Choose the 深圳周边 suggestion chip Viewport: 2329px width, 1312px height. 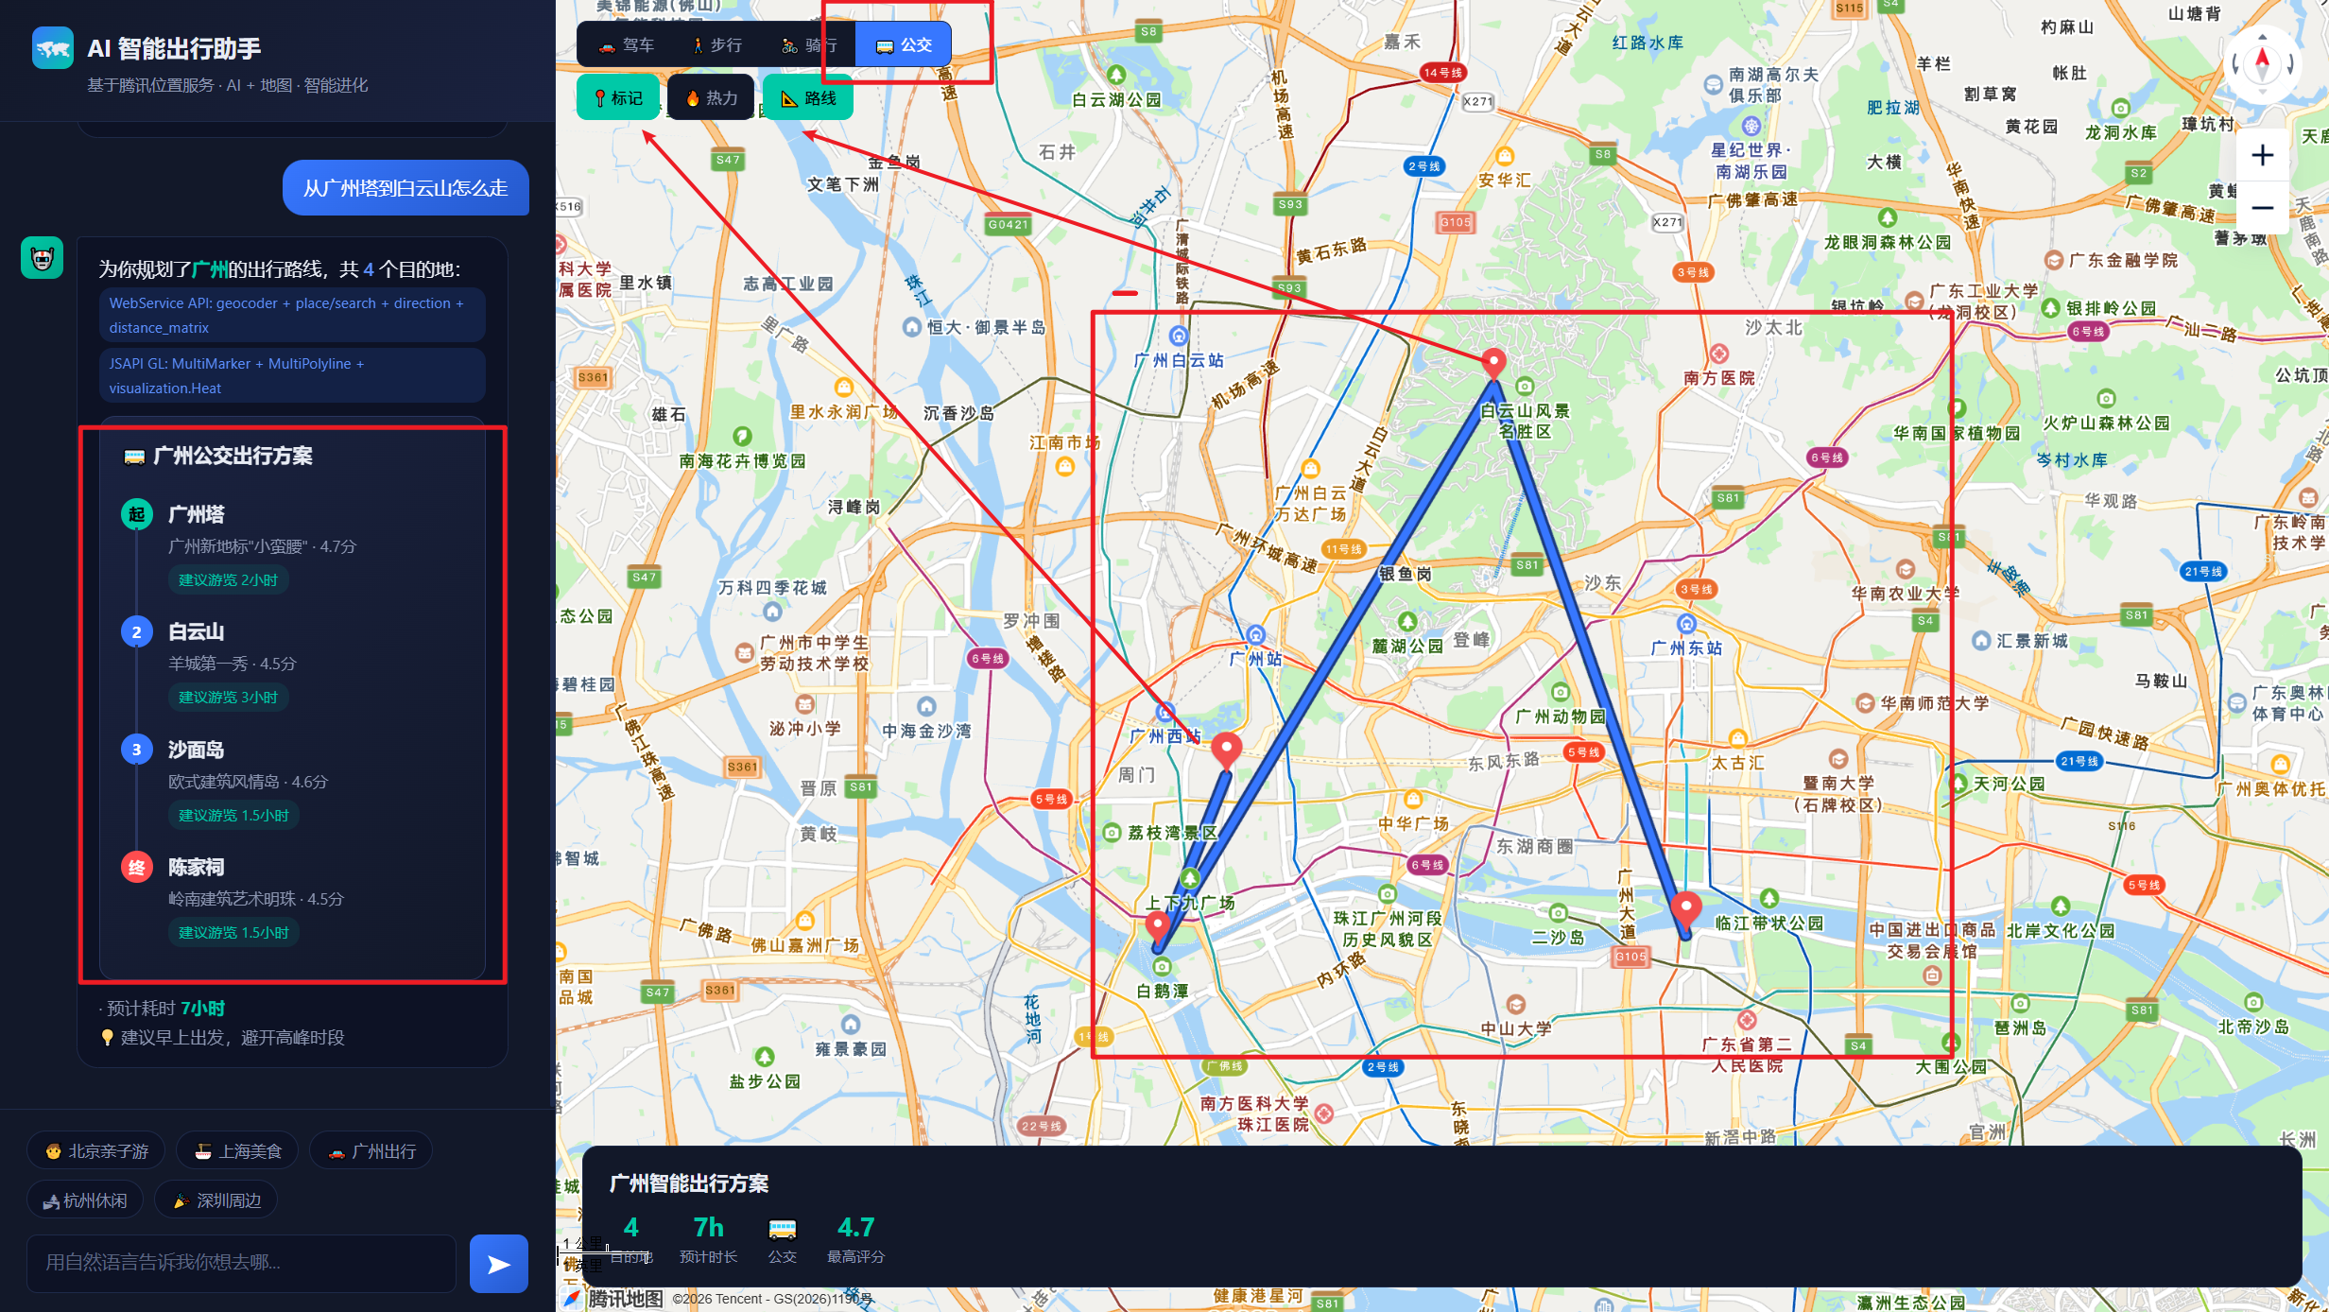(216, 1200)
